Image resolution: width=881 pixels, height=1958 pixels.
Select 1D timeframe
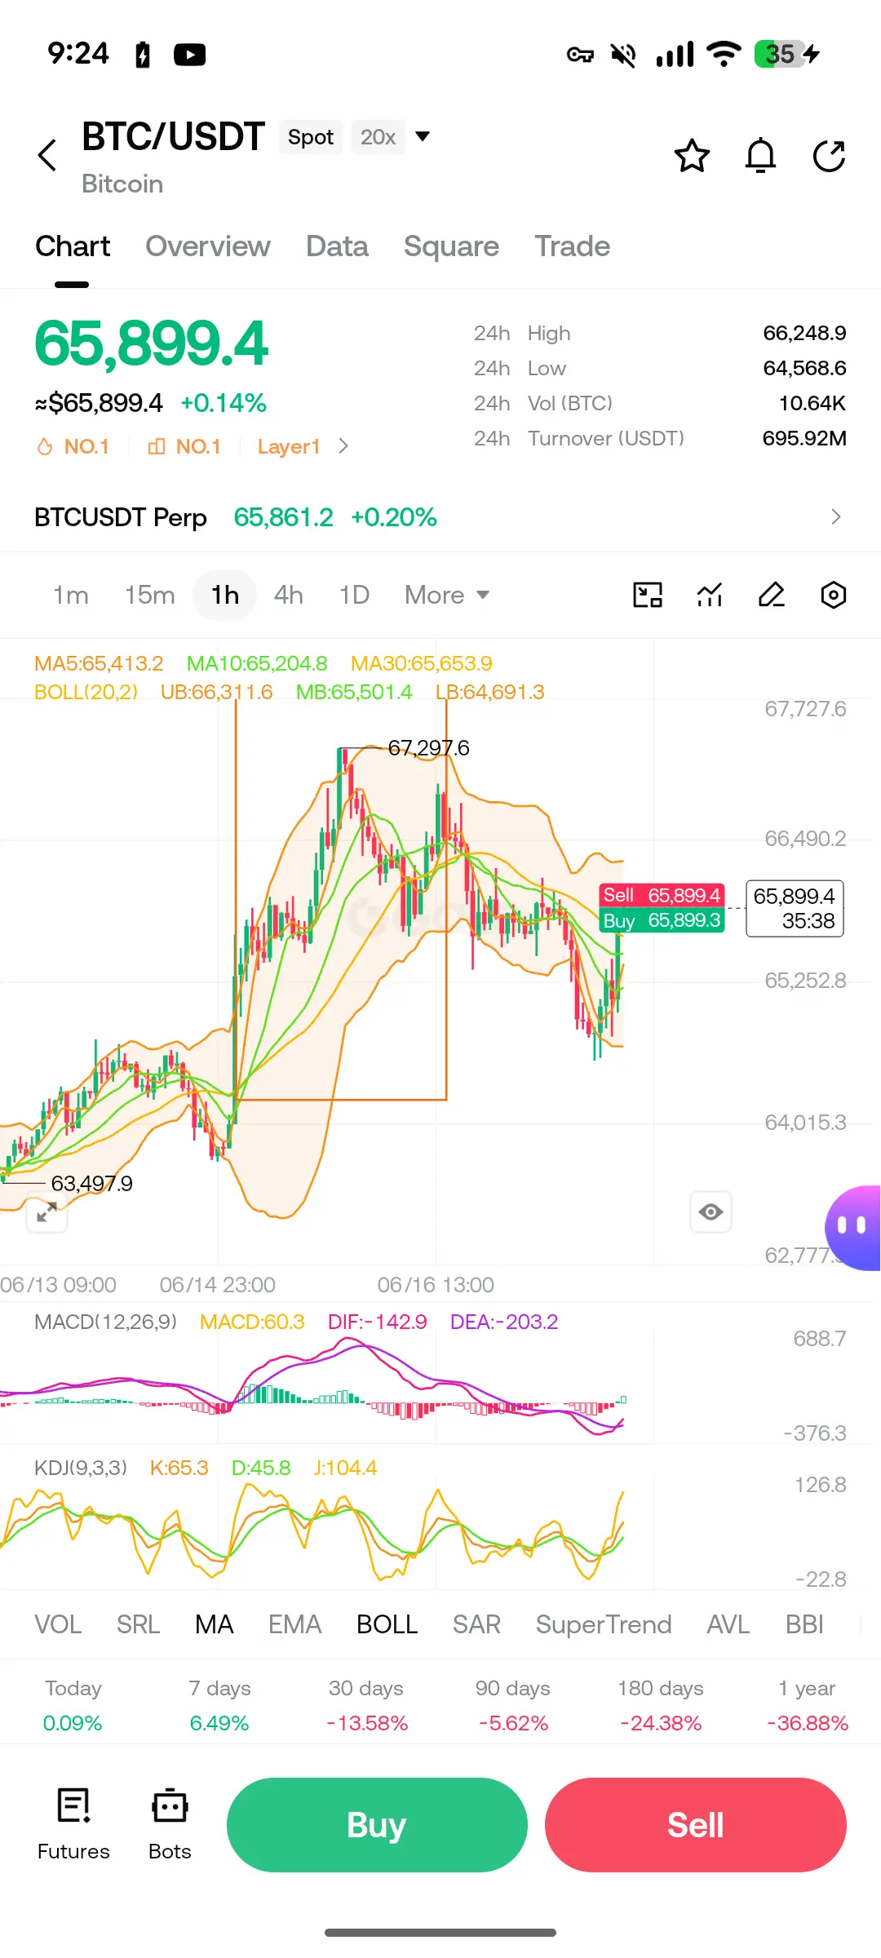coord(354,595)
